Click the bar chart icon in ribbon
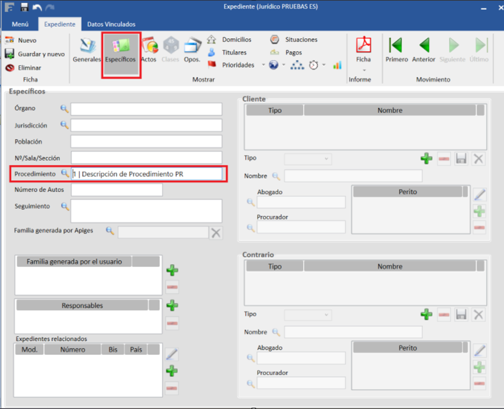The image size is (504, 409). tap(337, 65)
